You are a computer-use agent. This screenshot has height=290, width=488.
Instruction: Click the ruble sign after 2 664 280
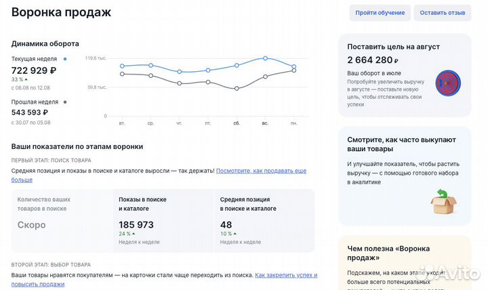pyautogui.click(x=396, y=61)
